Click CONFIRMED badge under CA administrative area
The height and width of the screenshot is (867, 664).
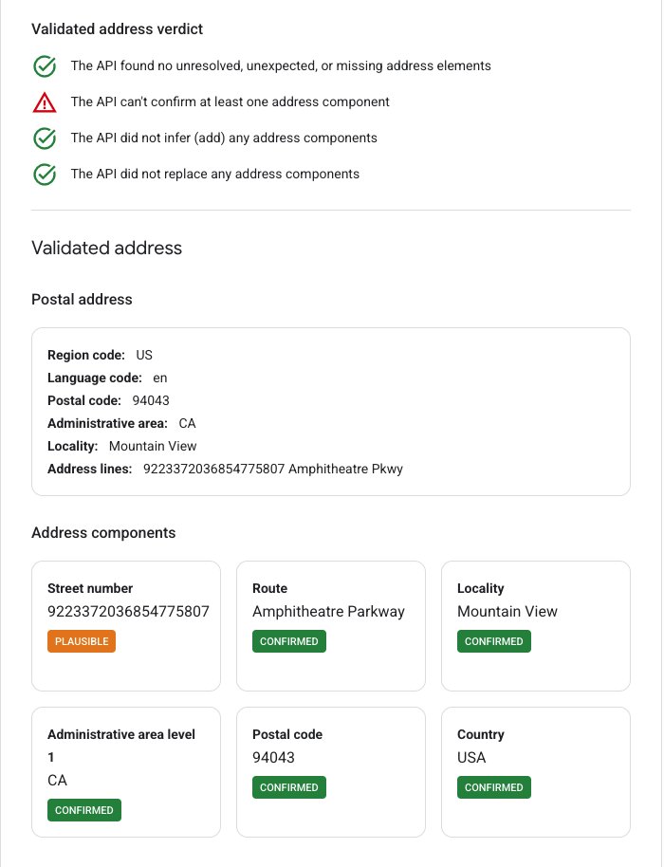[84, 810]
